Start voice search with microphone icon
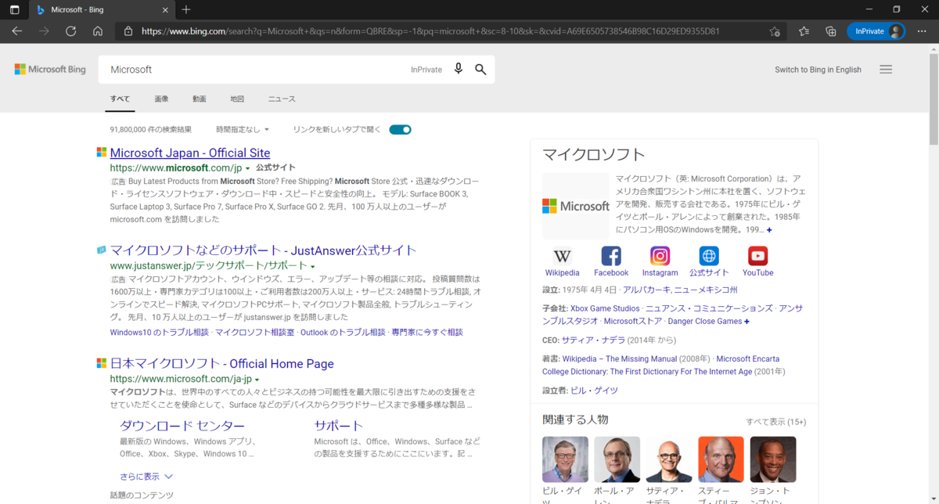Screen dimensions: 939x504 click(x=459, y=69)
